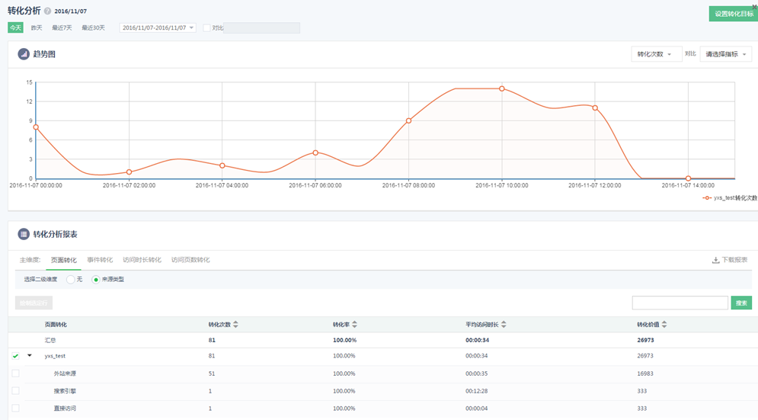Select the 无 secondary dimension radio button
758x420 pixels.
point(70,280)
